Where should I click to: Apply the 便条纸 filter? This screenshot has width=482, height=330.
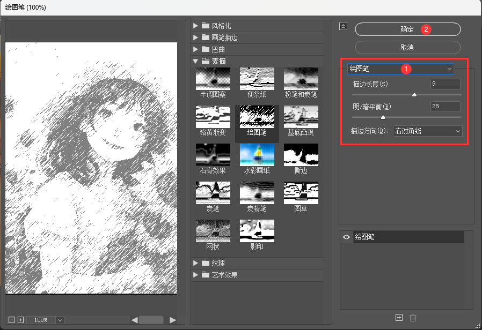(x=257, y=78)
